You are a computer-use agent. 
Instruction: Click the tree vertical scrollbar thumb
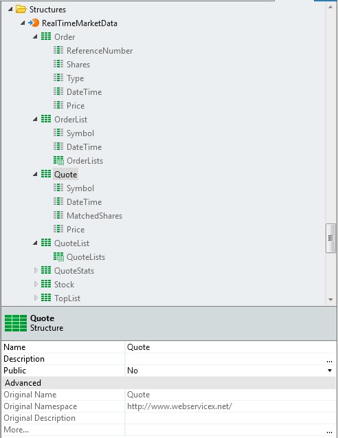click(330, 238)
